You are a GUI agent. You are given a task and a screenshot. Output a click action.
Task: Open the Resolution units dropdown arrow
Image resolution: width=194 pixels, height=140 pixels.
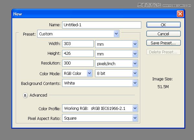click(x=135, y=64)
